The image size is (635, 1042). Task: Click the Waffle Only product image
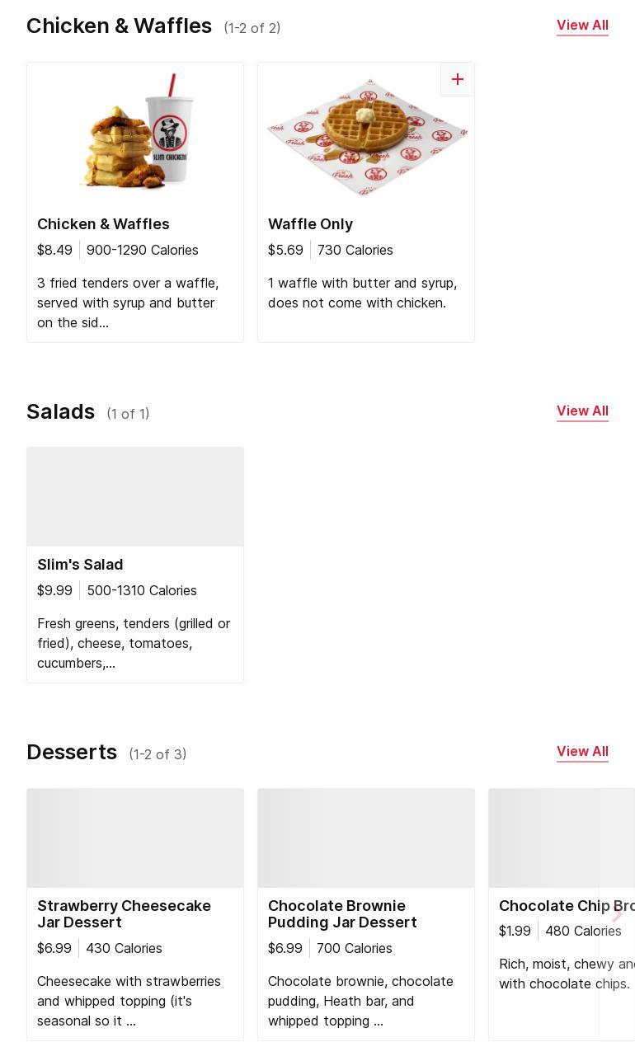(366, 138)
